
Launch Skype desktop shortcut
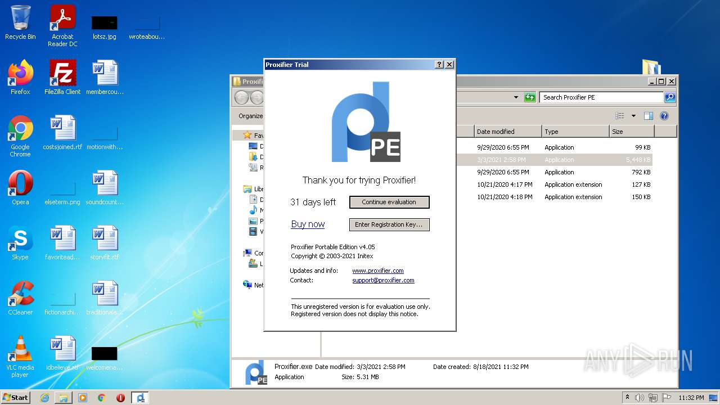(x=20, y=243)
